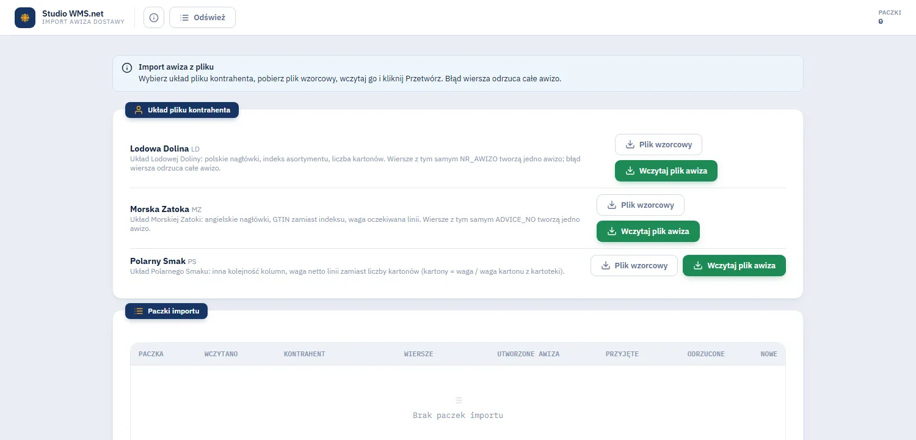
Task: Click the list icon in Paczki importu
Action: (x=139, y=311)
